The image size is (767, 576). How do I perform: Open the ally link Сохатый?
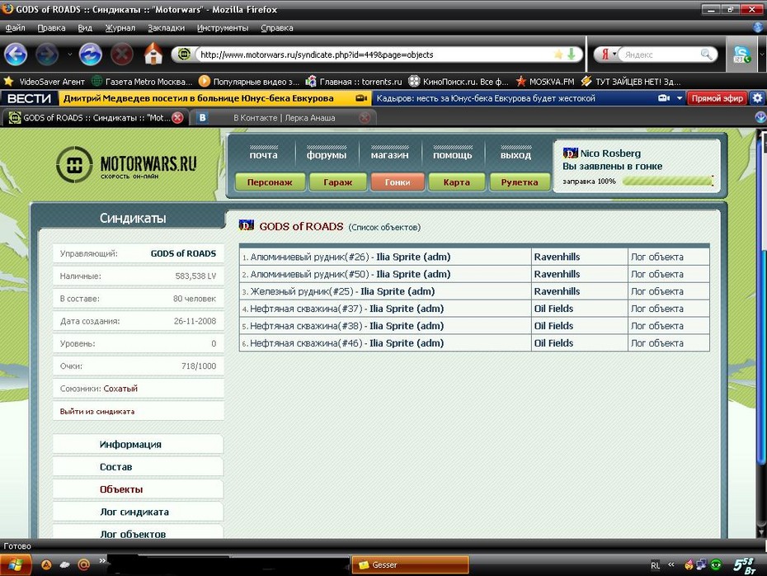(x=120, y=389)
